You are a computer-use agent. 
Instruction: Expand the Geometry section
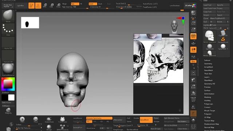208,64
